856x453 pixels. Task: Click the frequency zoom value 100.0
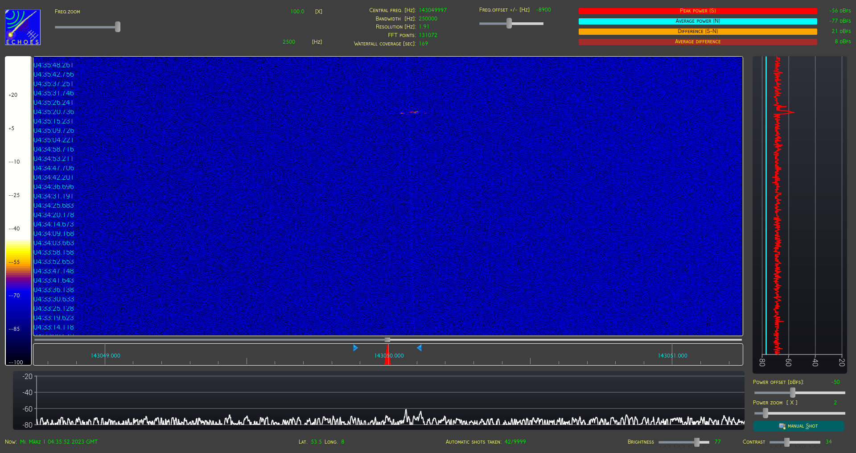click(x=297, y=12)
